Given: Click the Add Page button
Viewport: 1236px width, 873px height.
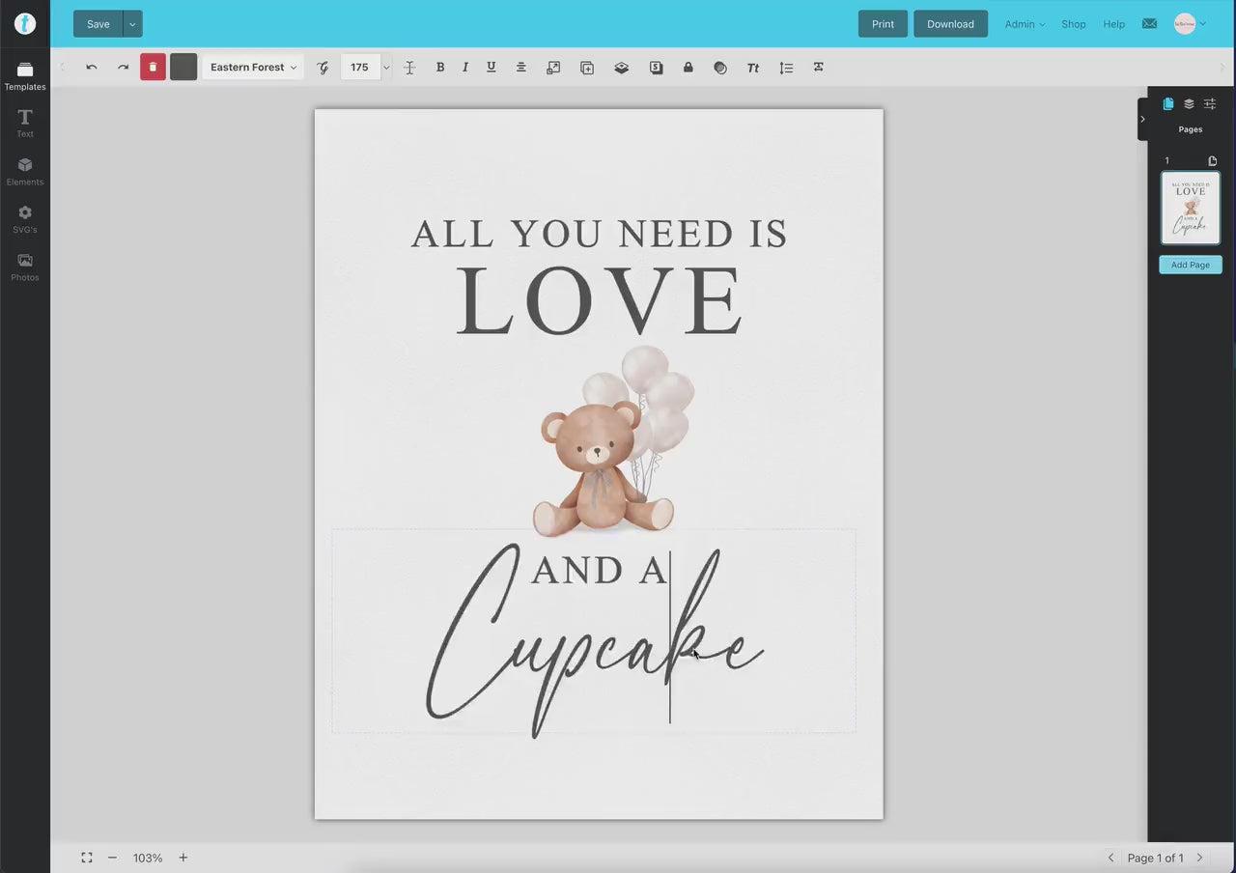Looking at the screenshot, I should point(1191,265).
